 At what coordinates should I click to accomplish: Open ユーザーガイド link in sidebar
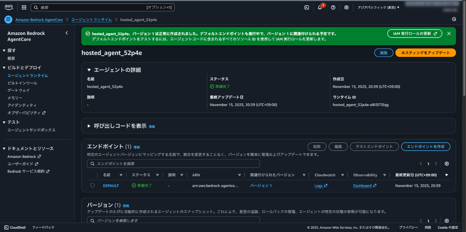tap(23, 164)
